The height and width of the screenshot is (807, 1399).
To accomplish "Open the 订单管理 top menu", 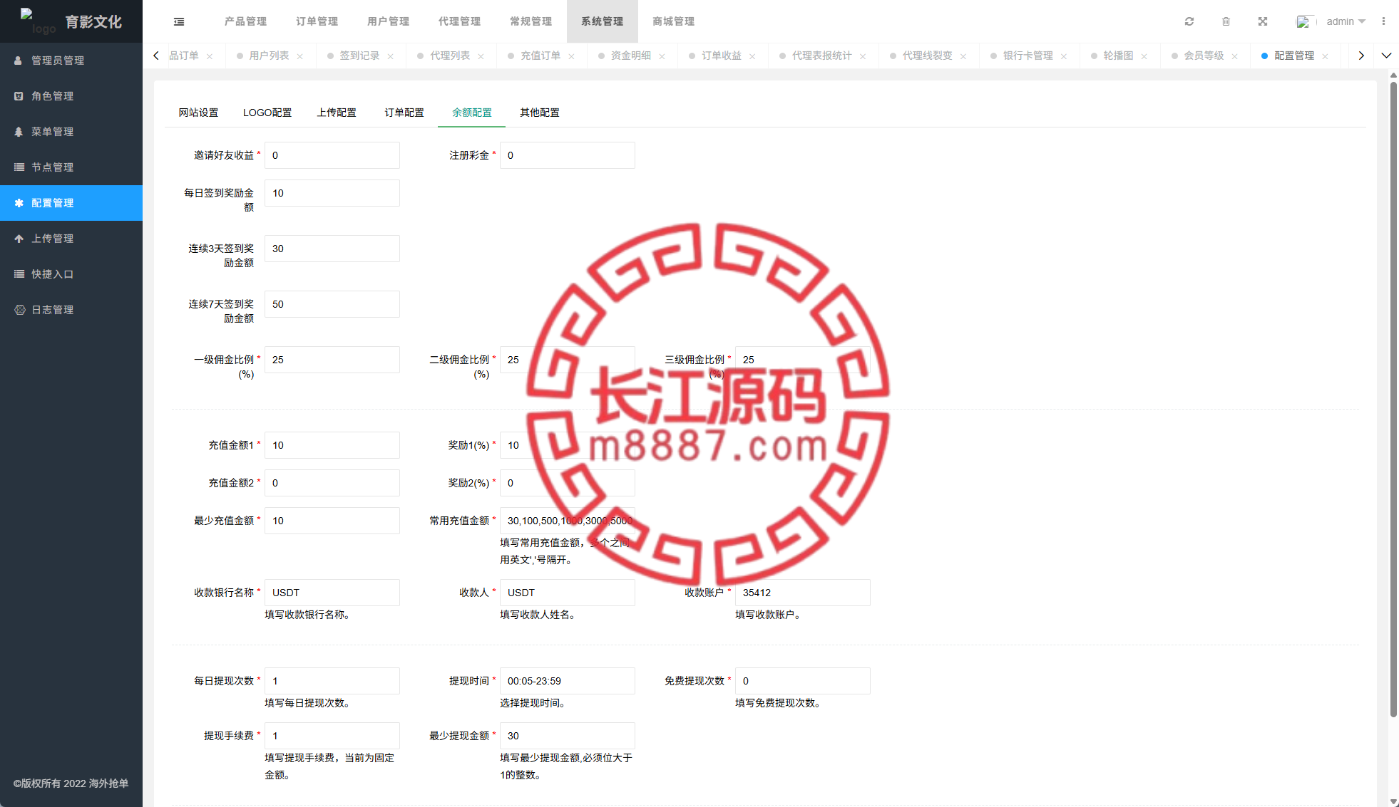I will 317,21.
